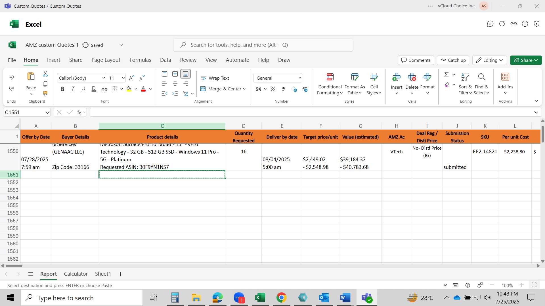Add a new sheet with plus button
This screenshot has height=306, width=545.
[120, 274]
